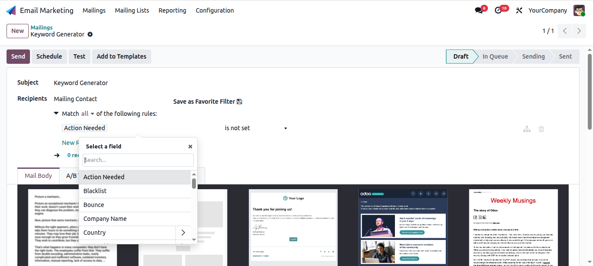Screen dimensions: 593x266
Task: Click the field Search input box
Action: point(138,160)
